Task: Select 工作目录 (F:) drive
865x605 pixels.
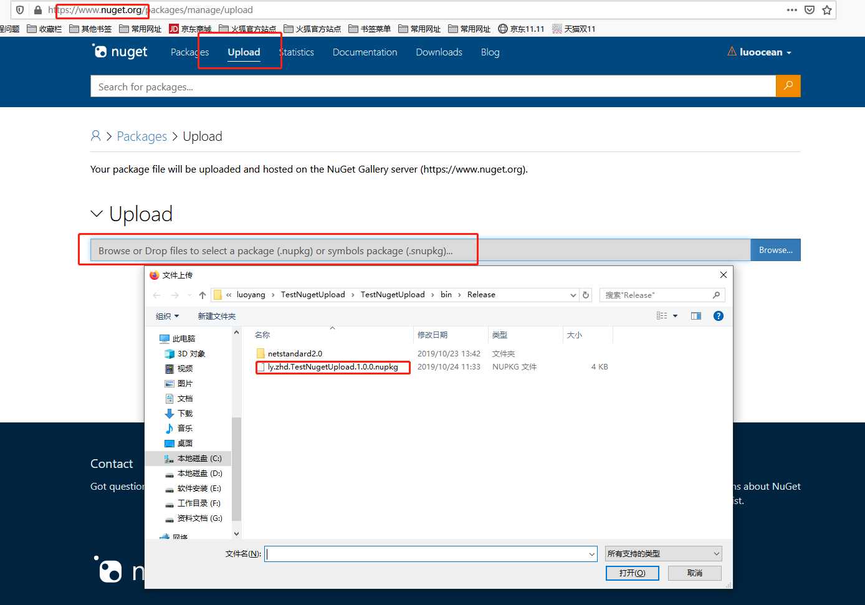Action: [193, 503]
